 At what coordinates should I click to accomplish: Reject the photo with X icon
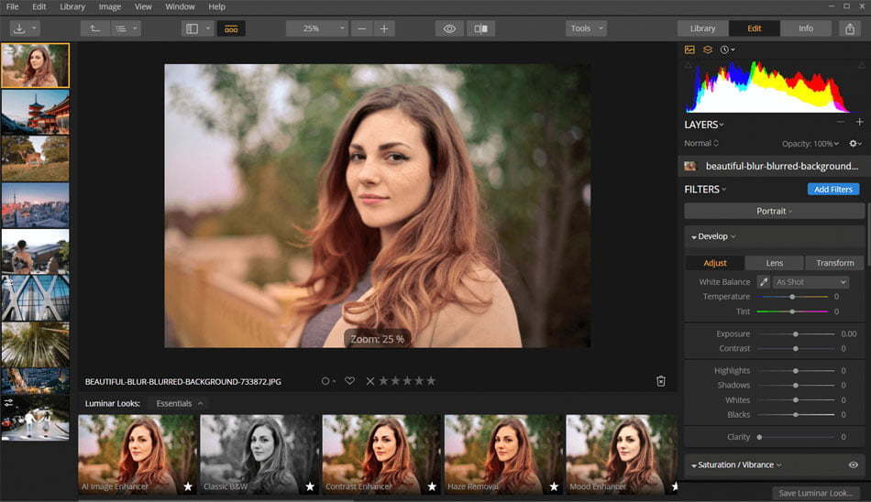(370, 381)
